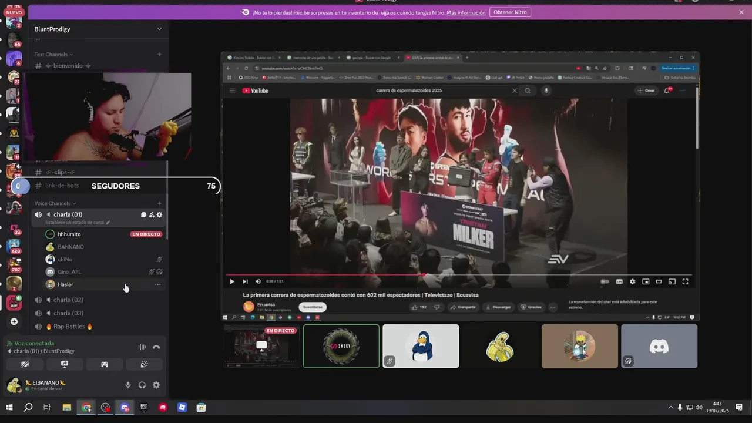
Task: Click YouTube search magnifier icon
Action: (528, 90)
